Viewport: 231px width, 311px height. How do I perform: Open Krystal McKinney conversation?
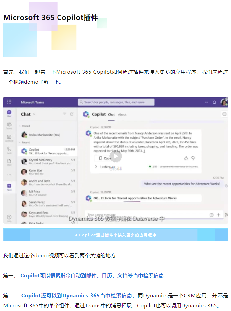coord(47,161)
